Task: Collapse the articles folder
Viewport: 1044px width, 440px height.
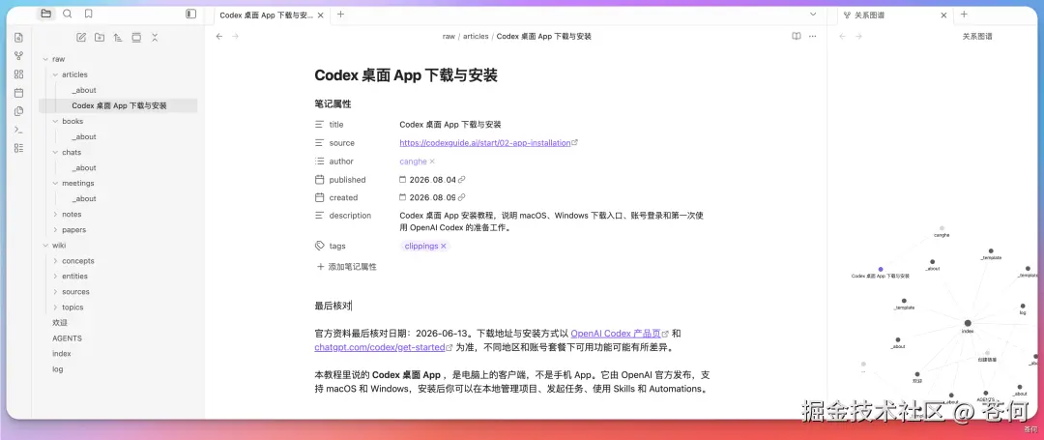Action: point(55,74)
